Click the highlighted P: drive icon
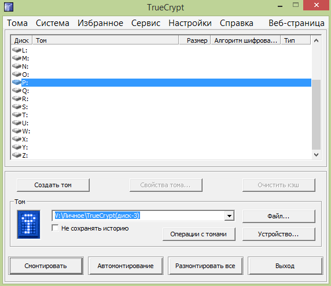This screenshot has height=286, width=331. click(16, 83)
